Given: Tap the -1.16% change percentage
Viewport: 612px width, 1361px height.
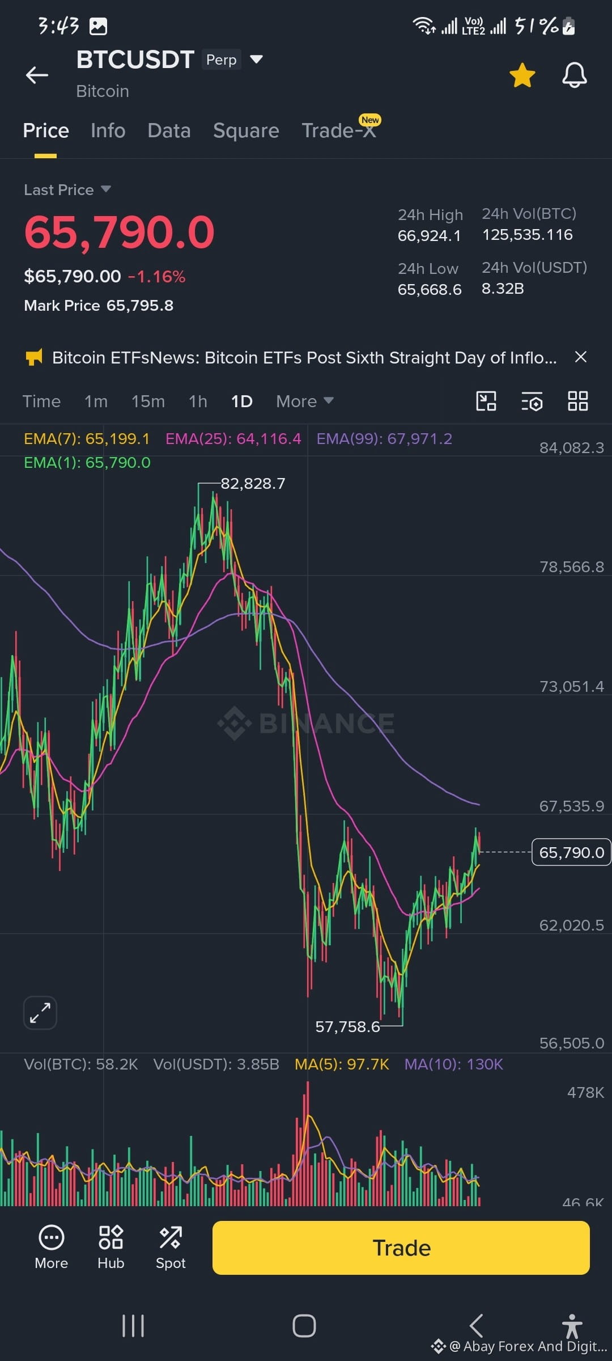Looking at the screenshot, I should tap(157, 277).
